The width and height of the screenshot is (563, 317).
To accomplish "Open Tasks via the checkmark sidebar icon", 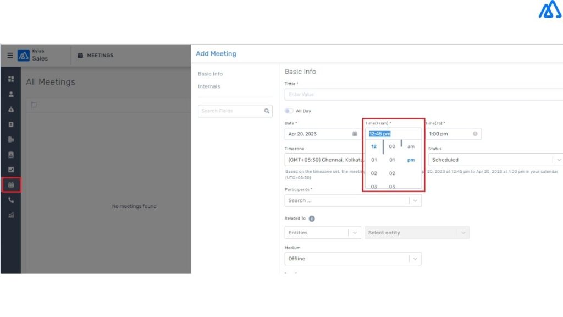I will 10,170.
